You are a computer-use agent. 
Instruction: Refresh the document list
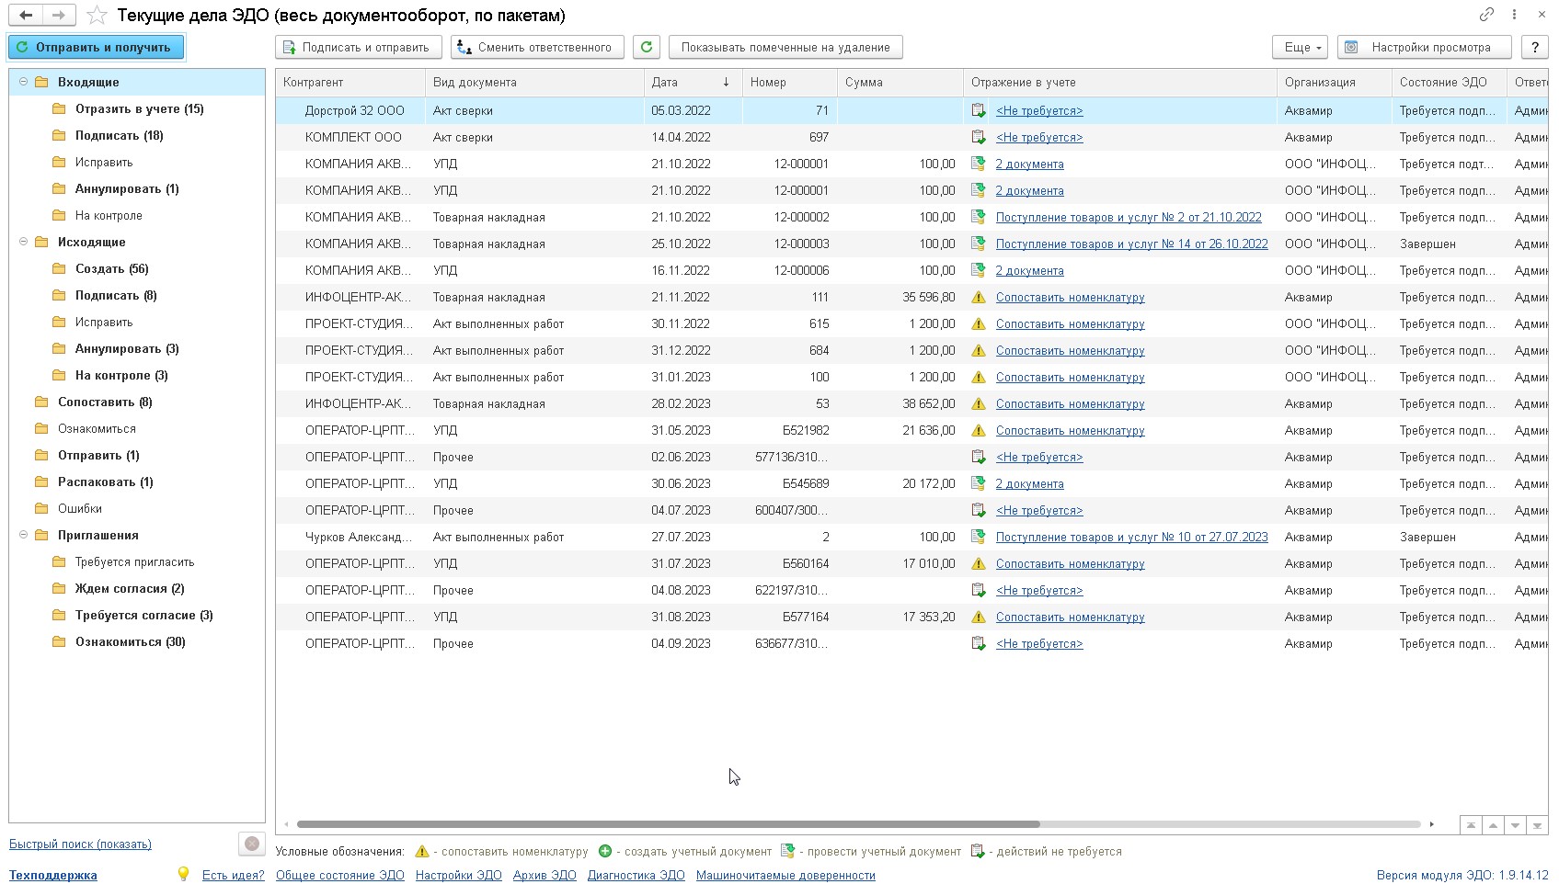[x=647, y=47]
